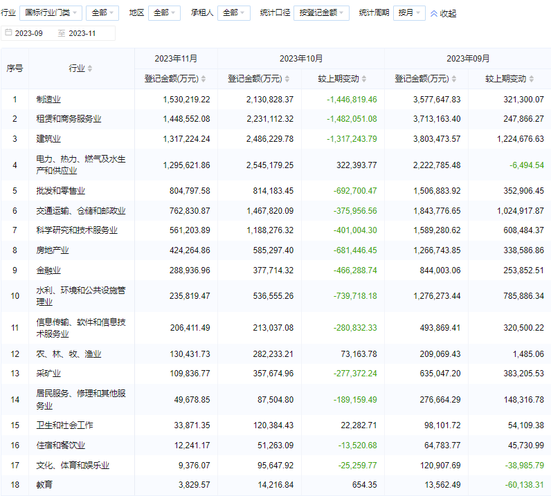Select the 农、林、牧、渔业 row label

[69, 353]
